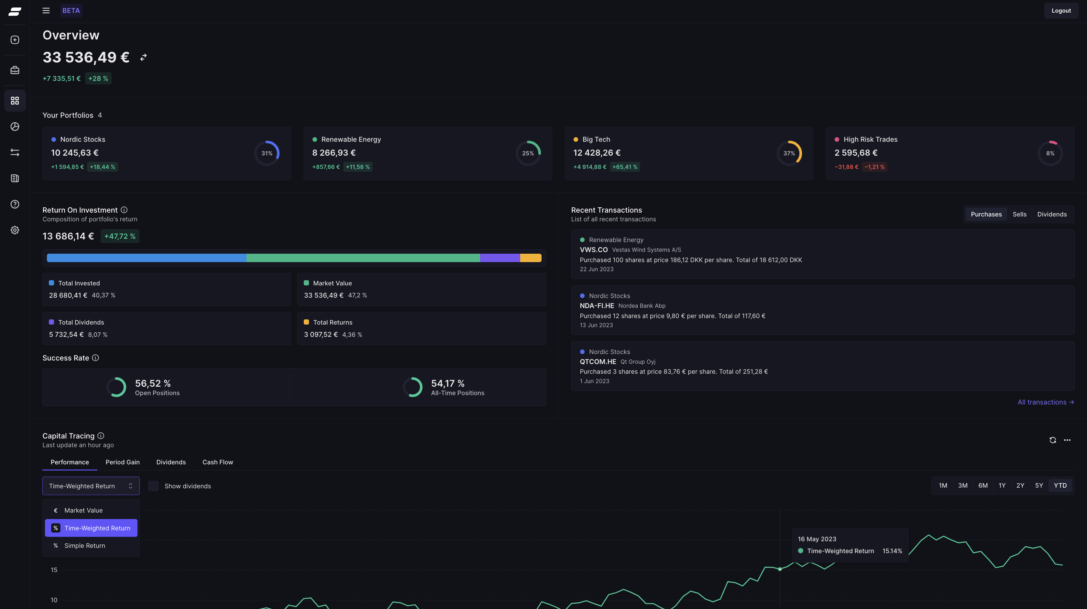Switch to the Performance tab
Screen dimensions: 1087x609
[x=70, y=462]
